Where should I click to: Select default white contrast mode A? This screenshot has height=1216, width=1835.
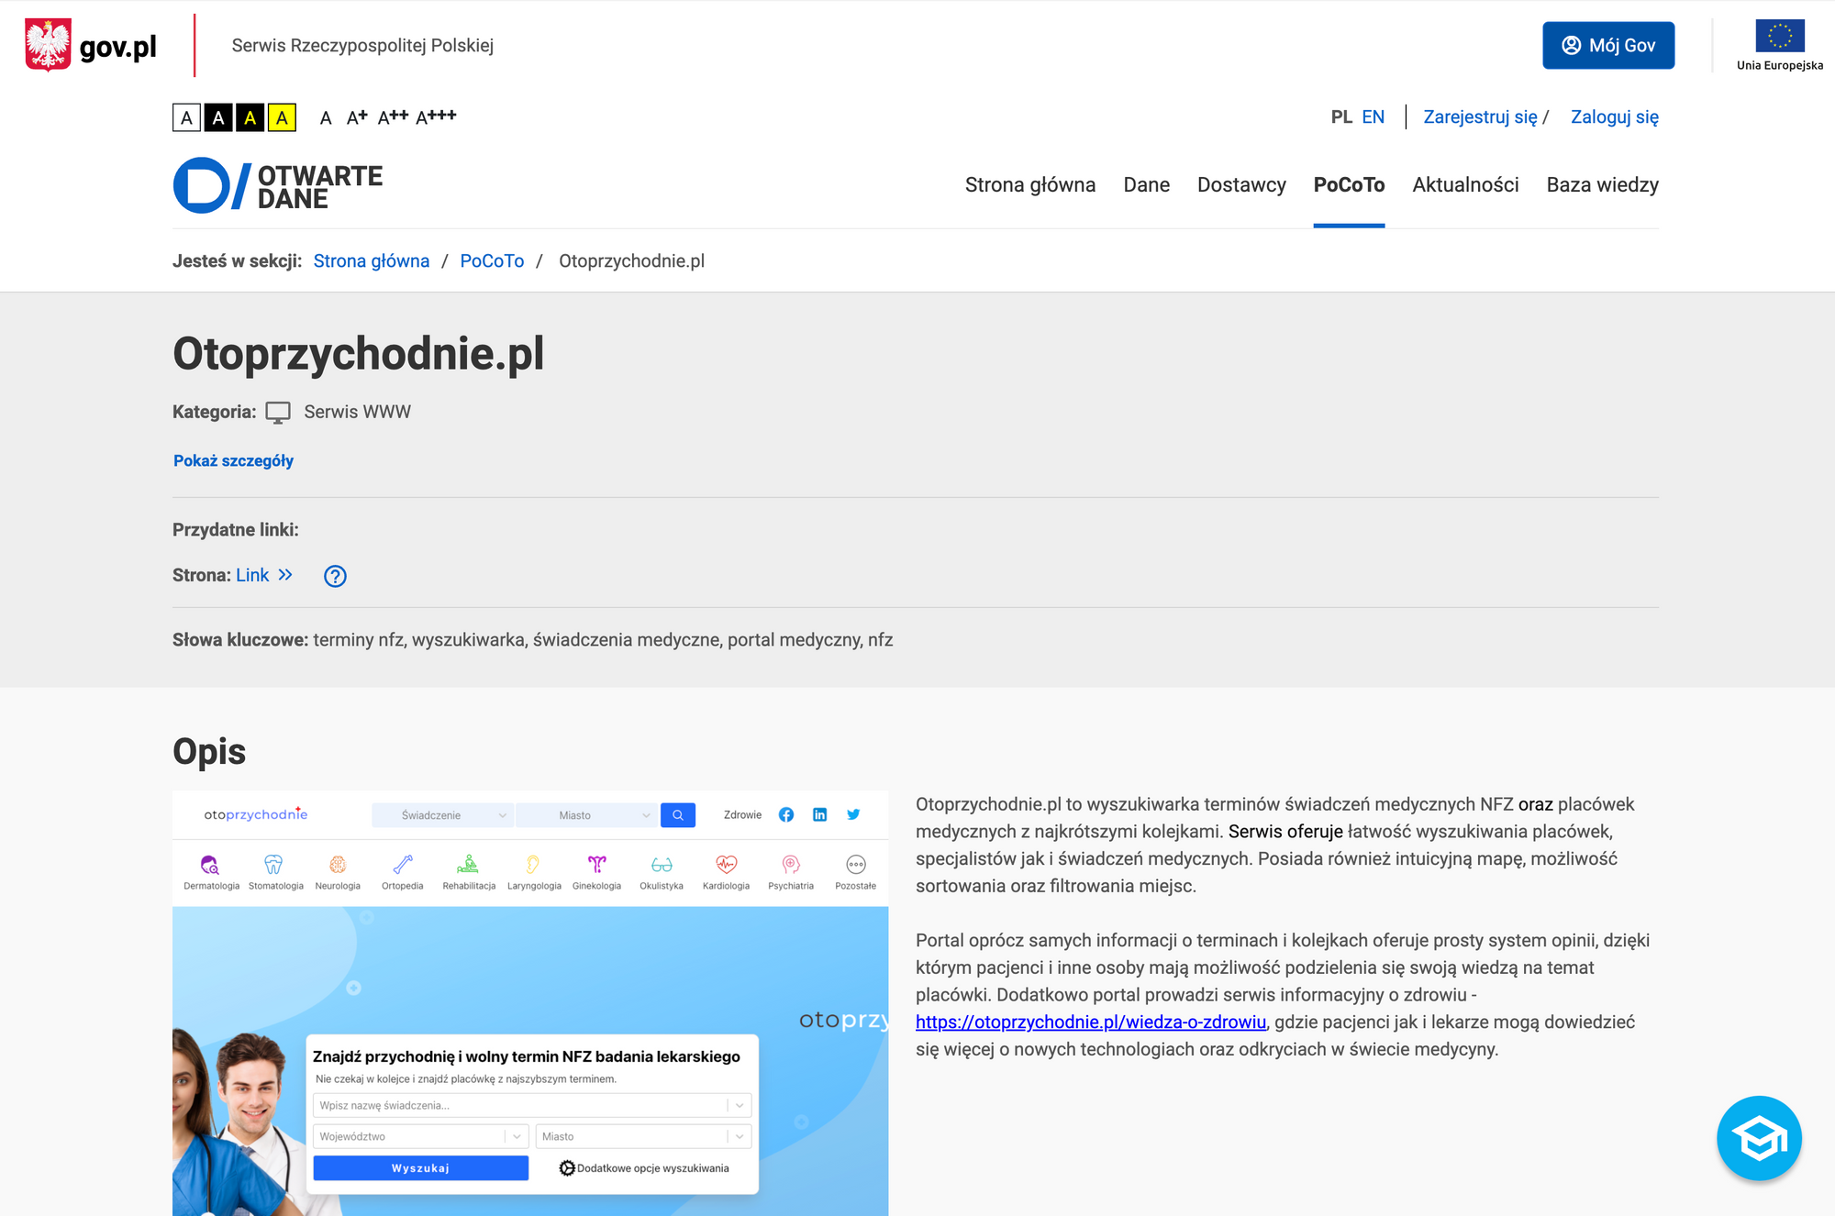click(x=186, y=117)
